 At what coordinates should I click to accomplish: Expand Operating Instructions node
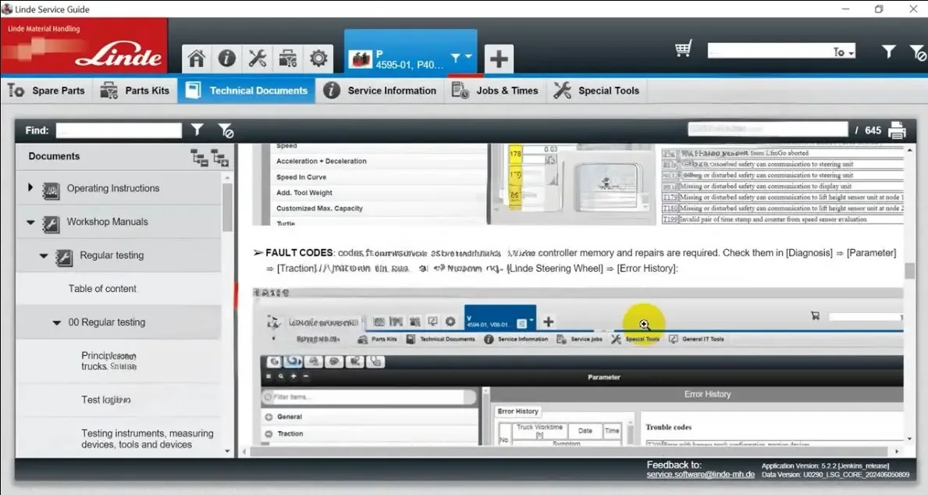pyautogui.click(x=30, y=187)
